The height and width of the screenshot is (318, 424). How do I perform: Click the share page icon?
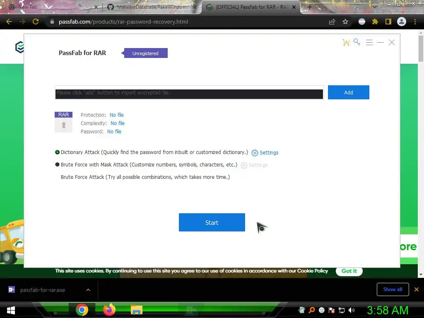pyautogui.click(x=332, y=22)
